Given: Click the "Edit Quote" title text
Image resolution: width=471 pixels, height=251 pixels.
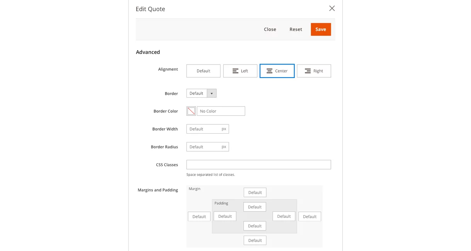Looking at the screenshot, I should point(151,9).
